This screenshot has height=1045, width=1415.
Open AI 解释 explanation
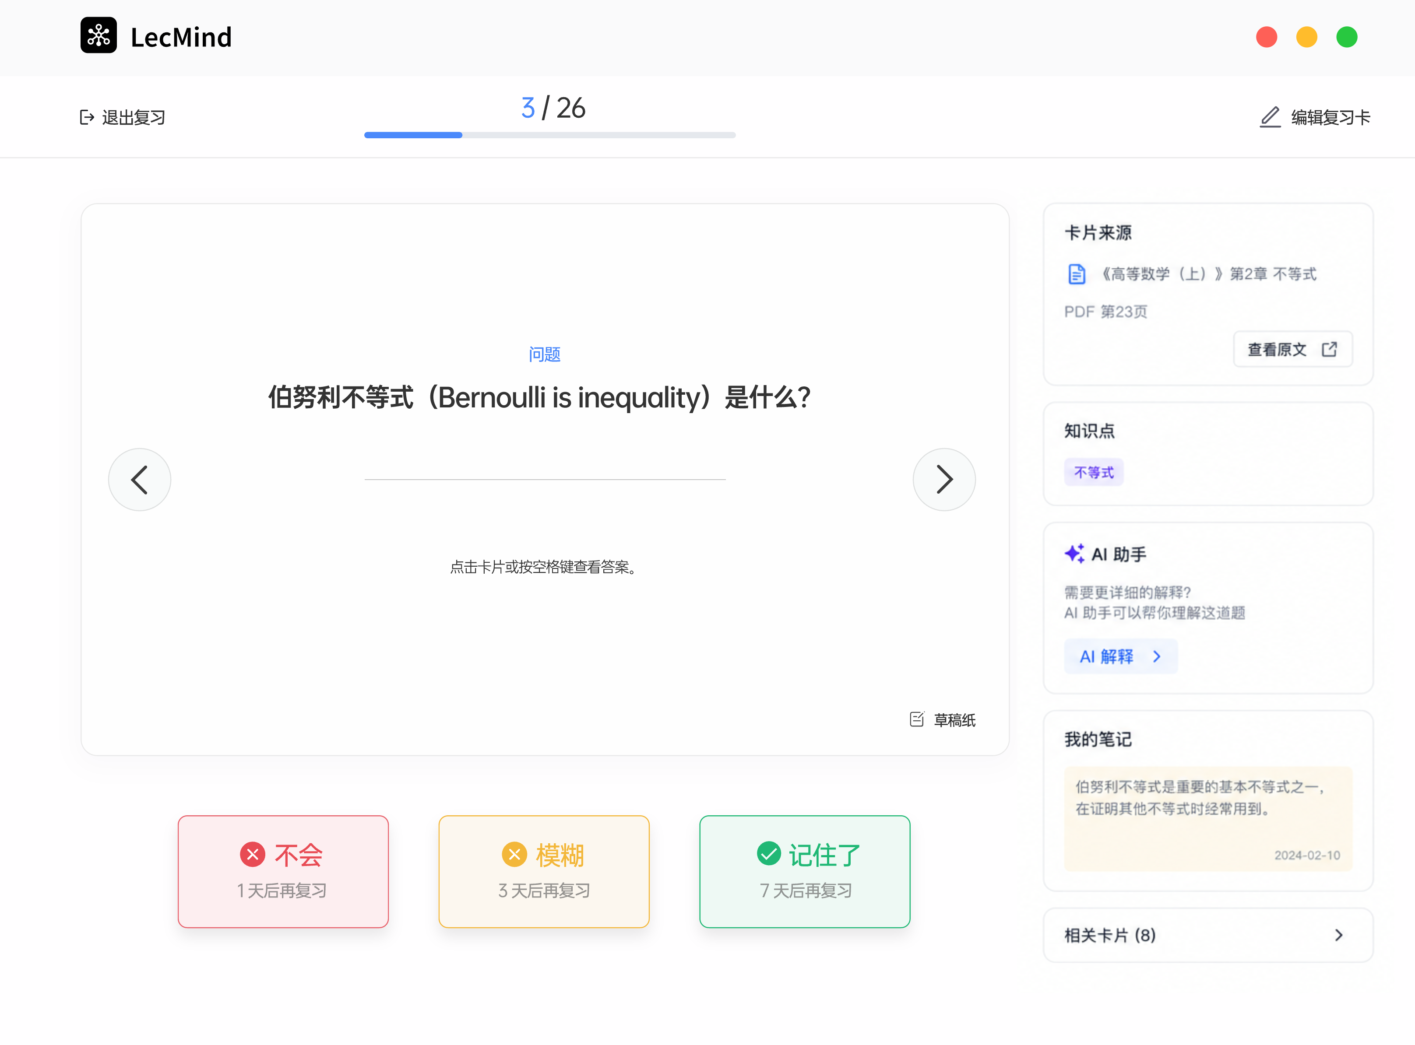point(1121,656)
